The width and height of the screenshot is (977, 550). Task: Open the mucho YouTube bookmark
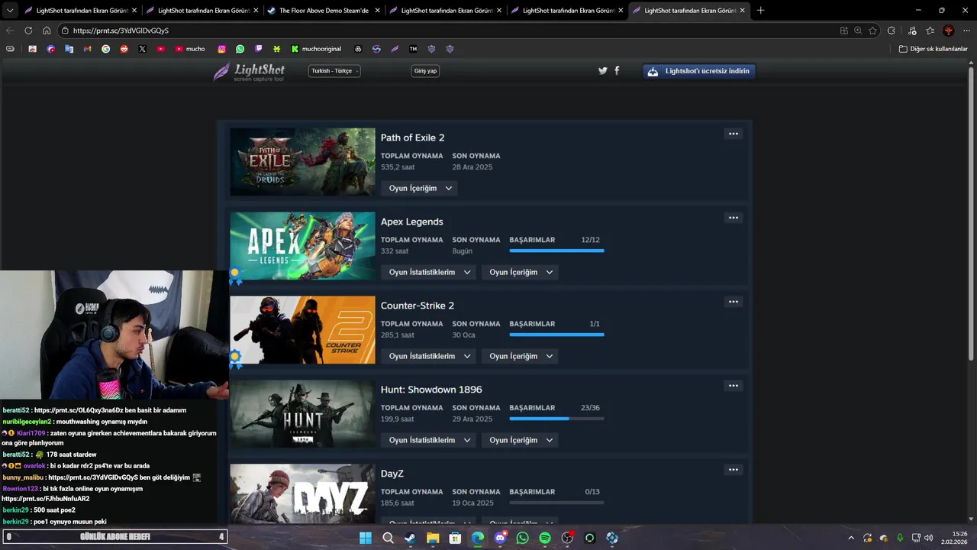(x=190, y=49)
